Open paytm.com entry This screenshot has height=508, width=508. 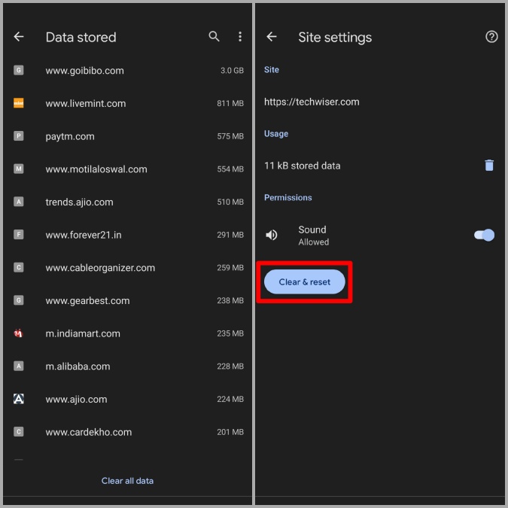coord(127,136)
